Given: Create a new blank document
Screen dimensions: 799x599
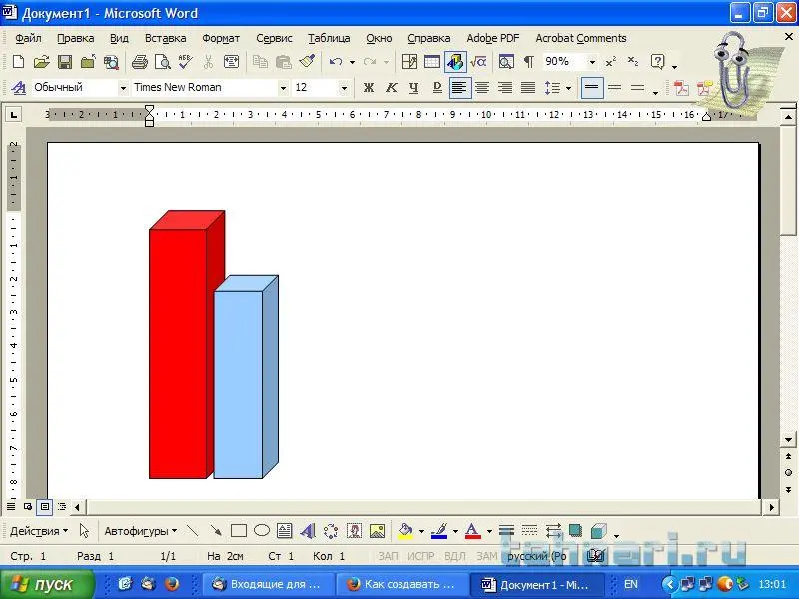Looking at the screenshot, I should 18,62.
